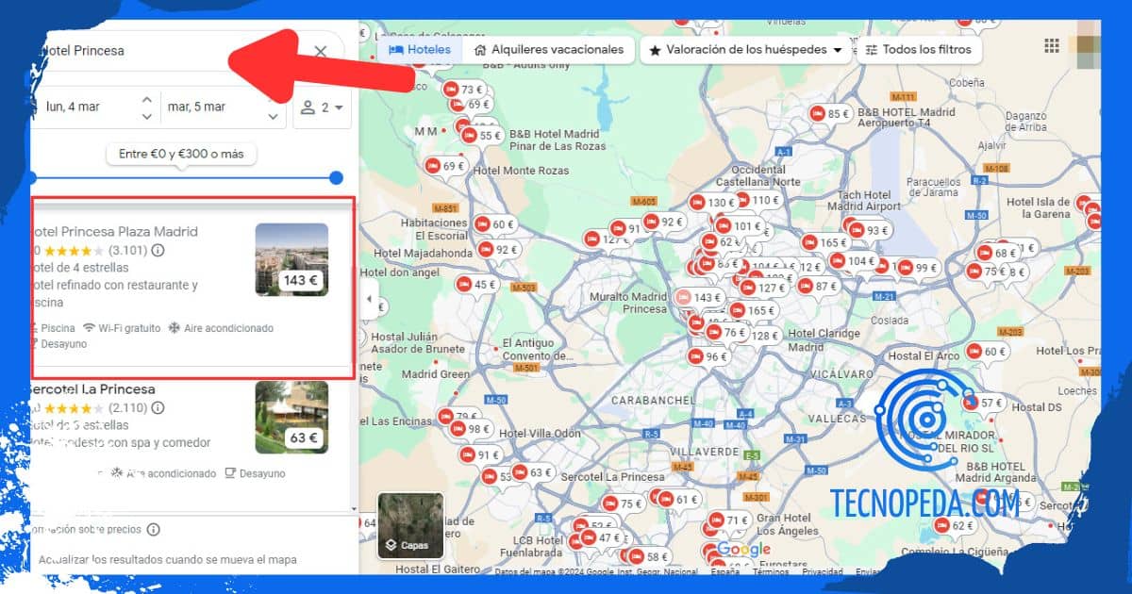
Task: Select the 99 € hotel marker
Action: point(918,268)
